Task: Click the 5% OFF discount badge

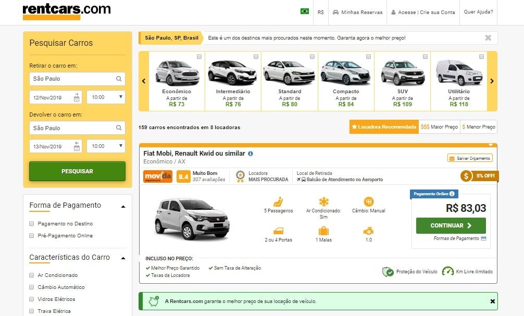Action: coord(480,176)
